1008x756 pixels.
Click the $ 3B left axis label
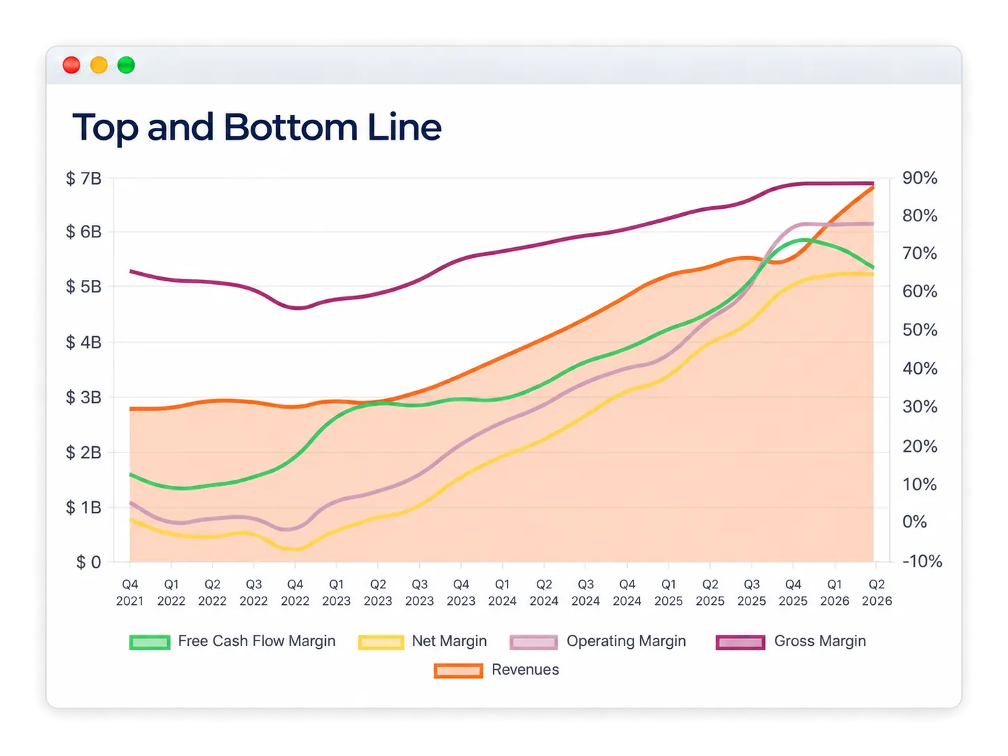pos(84,397)
